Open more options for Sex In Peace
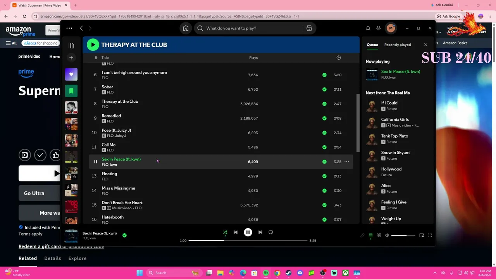 (347, 162)
